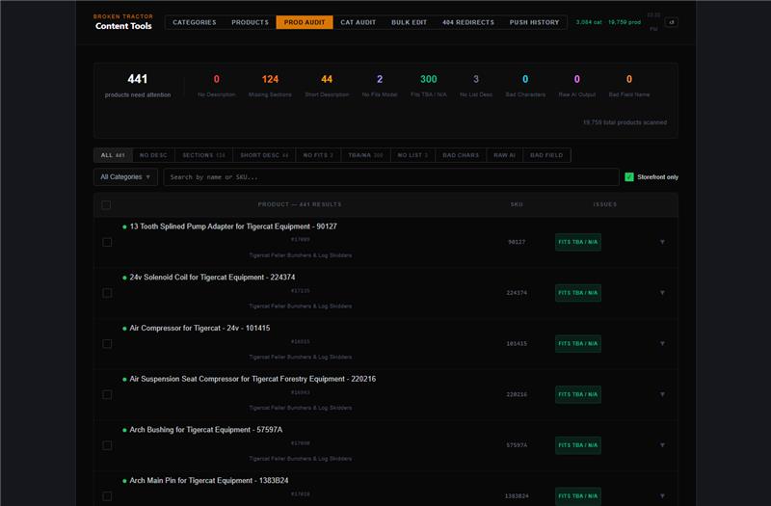
Task: Filter by BAD CHARS
Action: click(x=461, y=155)
